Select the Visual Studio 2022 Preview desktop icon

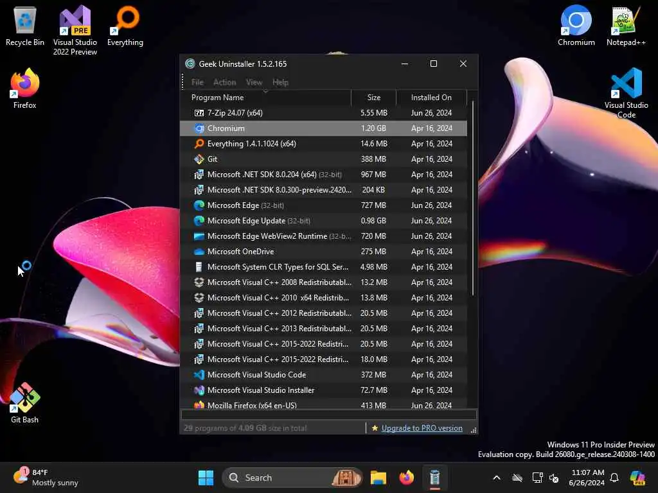pos(75,30)
